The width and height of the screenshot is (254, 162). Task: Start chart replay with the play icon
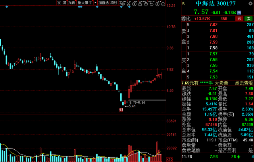pos(134,4)
